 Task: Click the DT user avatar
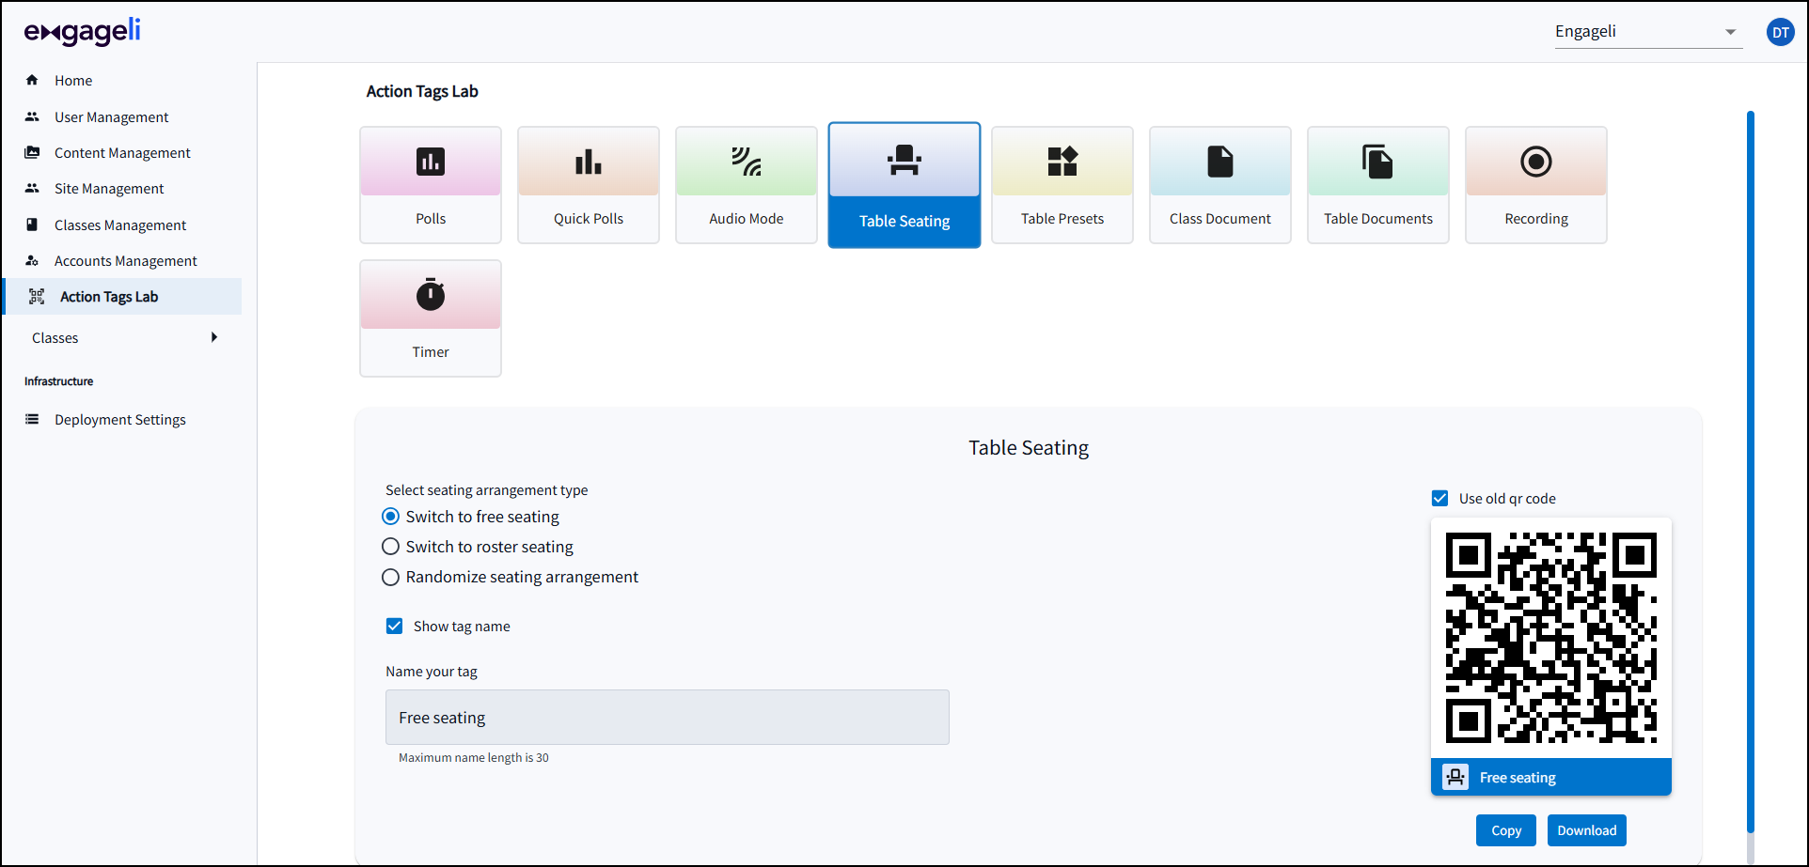[x=1781, y=32]
